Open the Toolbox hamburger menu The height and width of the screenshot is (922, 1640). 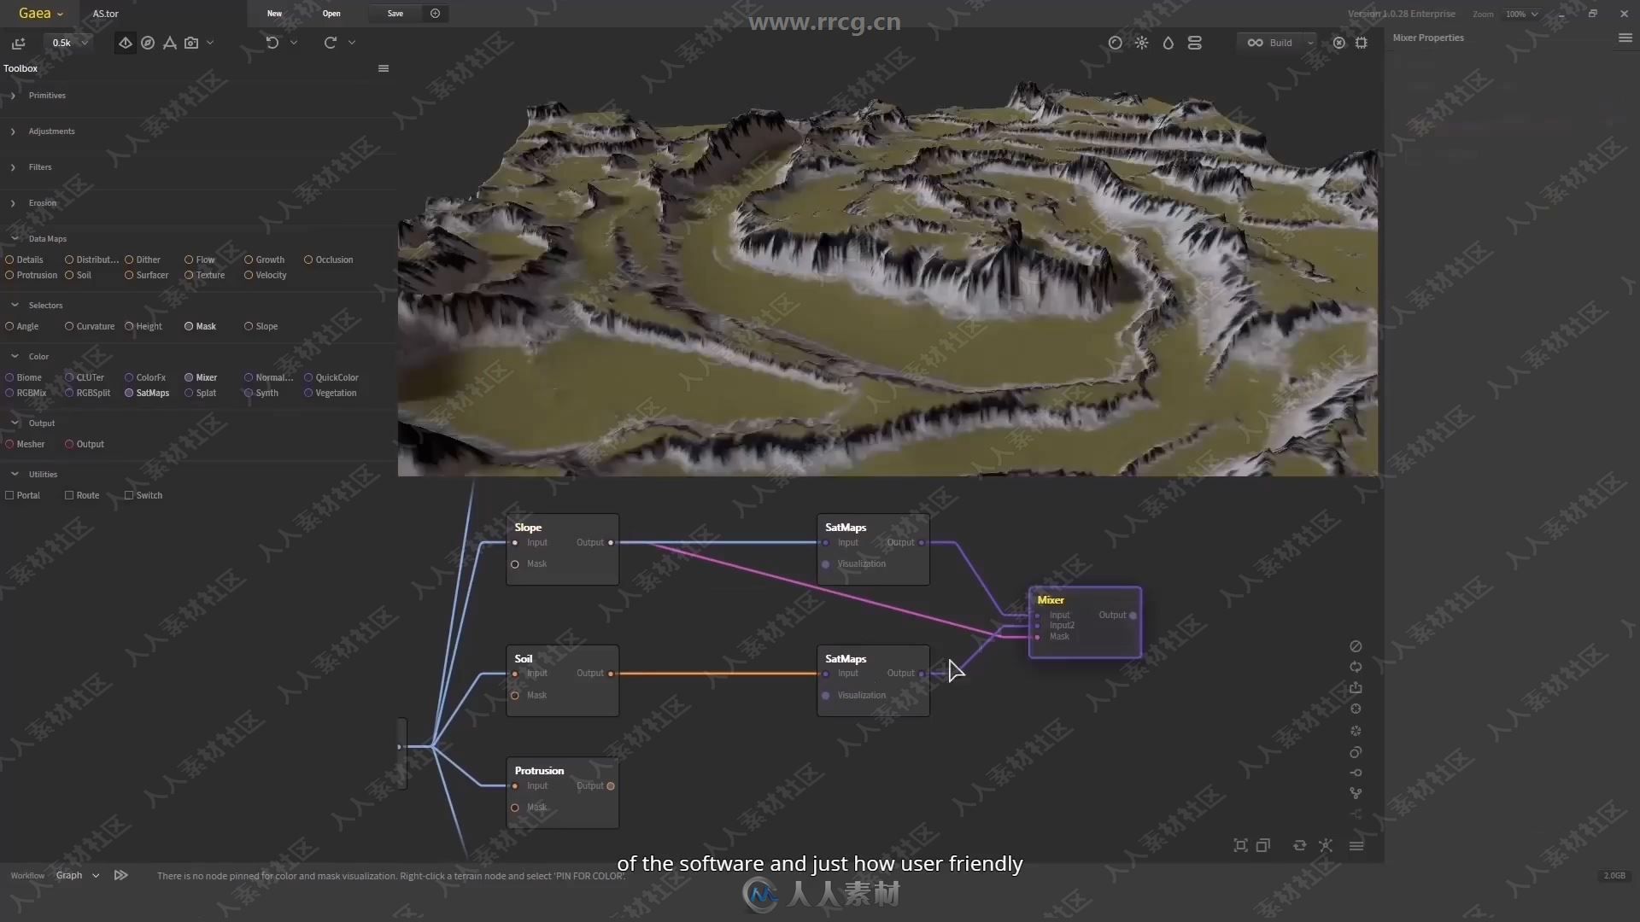[384, 68]
